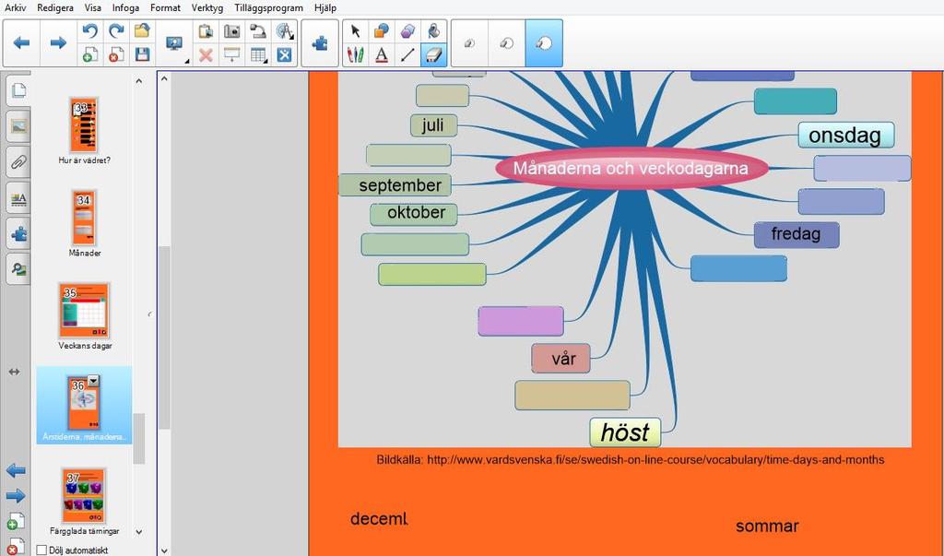
Task: Open the Add-ons puzzle sidebar tab
Action: click(x=18, y=233)
